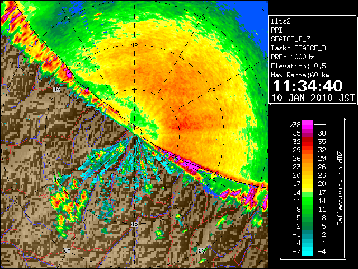Select the "PPI" scan type label
This screenshot has height=269, width=358.
(x=276, y=30)
